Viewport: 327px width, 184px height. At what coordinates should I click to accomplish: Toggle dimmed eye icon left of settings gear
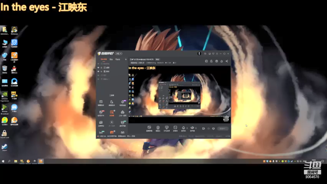point(208,128)
